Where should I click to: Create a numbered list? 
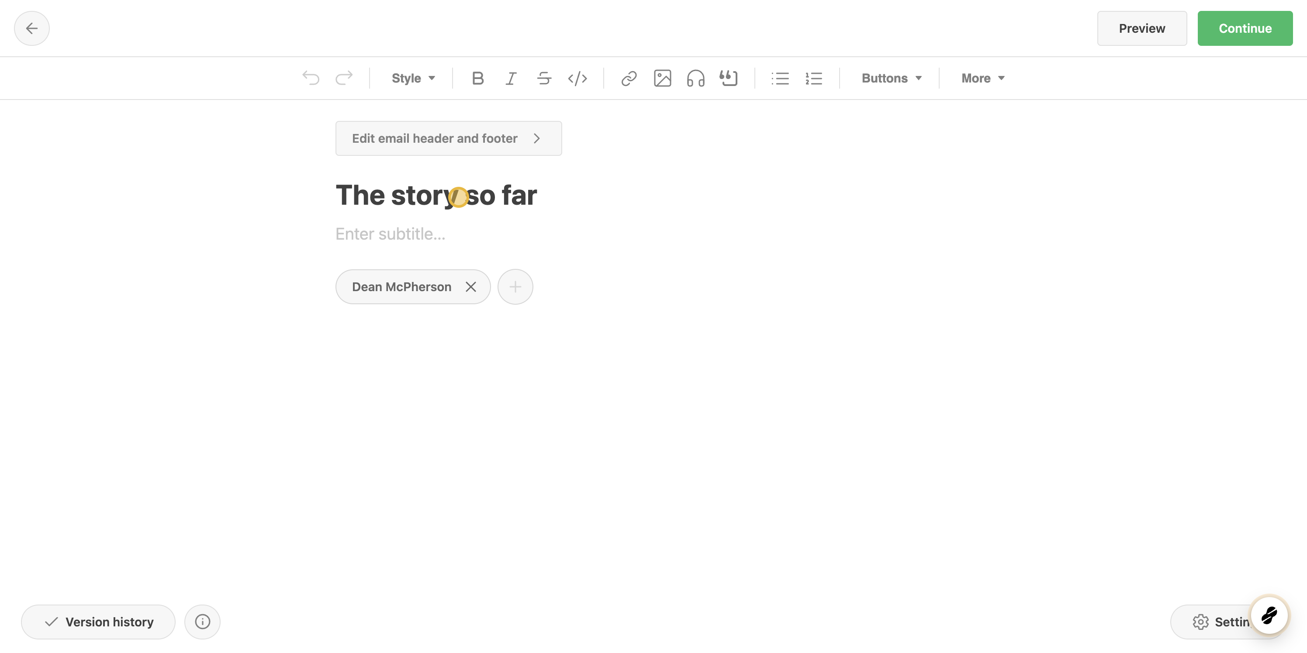tap(814, 78)
